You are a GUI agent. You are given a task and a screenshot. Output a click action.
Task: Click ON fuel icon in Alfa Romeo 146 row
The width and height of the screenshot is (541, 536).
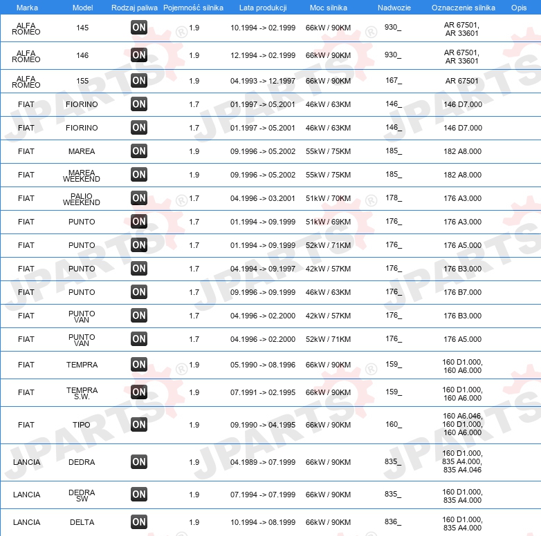[x=139, y=55]
